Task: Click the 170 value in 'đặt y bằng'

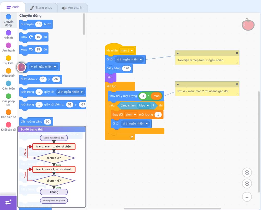Action: click(x=127, y=68)
